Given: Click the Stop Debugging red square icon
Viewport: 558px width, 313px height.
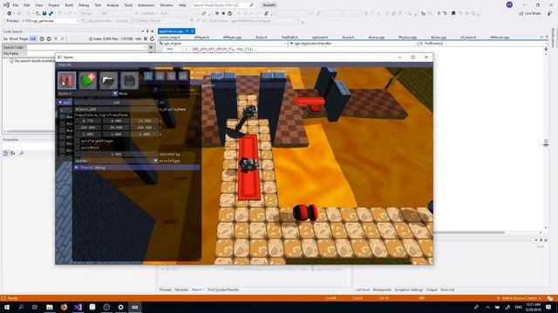Looking at the screenshot, I should (223, 14).
